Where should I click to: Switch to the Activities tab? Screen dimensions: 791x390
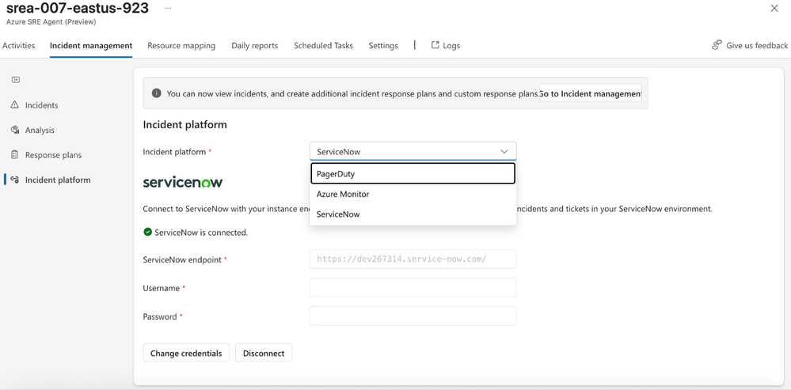(x=19, y=45)
